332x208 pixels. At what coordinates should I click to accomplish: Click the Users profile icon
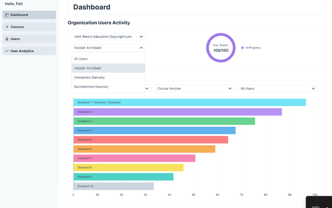tap(7, 39)
